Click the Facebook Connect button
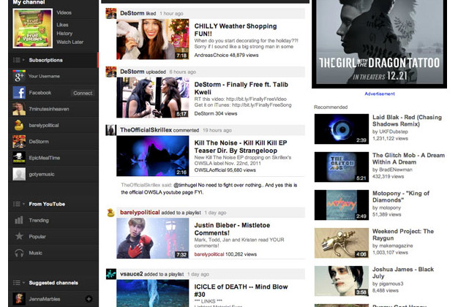The width and height of the screenshot is (458, 307). (x=83, y=93)
